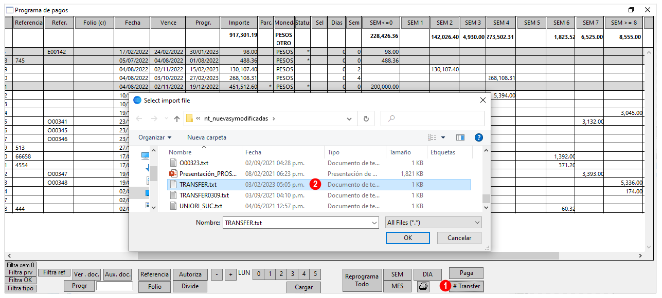Click the # Transfer button
The height and width of the screenshot is (298, 662).
(467, 286)
